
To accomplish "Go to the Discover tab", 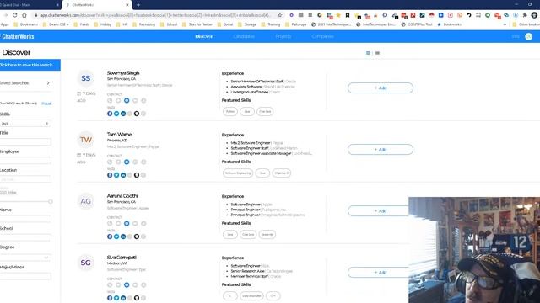I will [x=204, y=36].
